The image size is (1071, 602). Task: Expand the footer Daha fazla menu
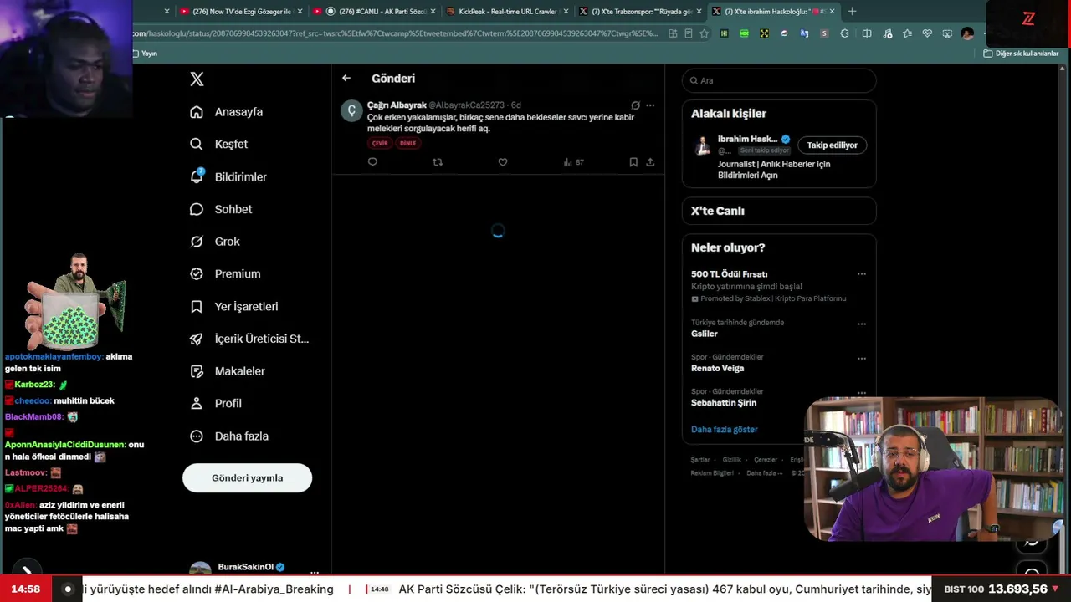point(763,473)
